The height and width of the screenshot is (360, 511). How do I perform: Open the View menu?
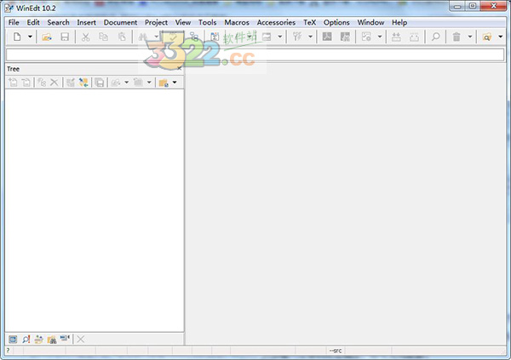pos(183,22)
